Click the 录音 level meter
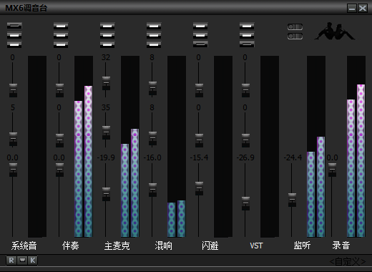The height and width of the screenshot is (272, 372). click(356, 147)
